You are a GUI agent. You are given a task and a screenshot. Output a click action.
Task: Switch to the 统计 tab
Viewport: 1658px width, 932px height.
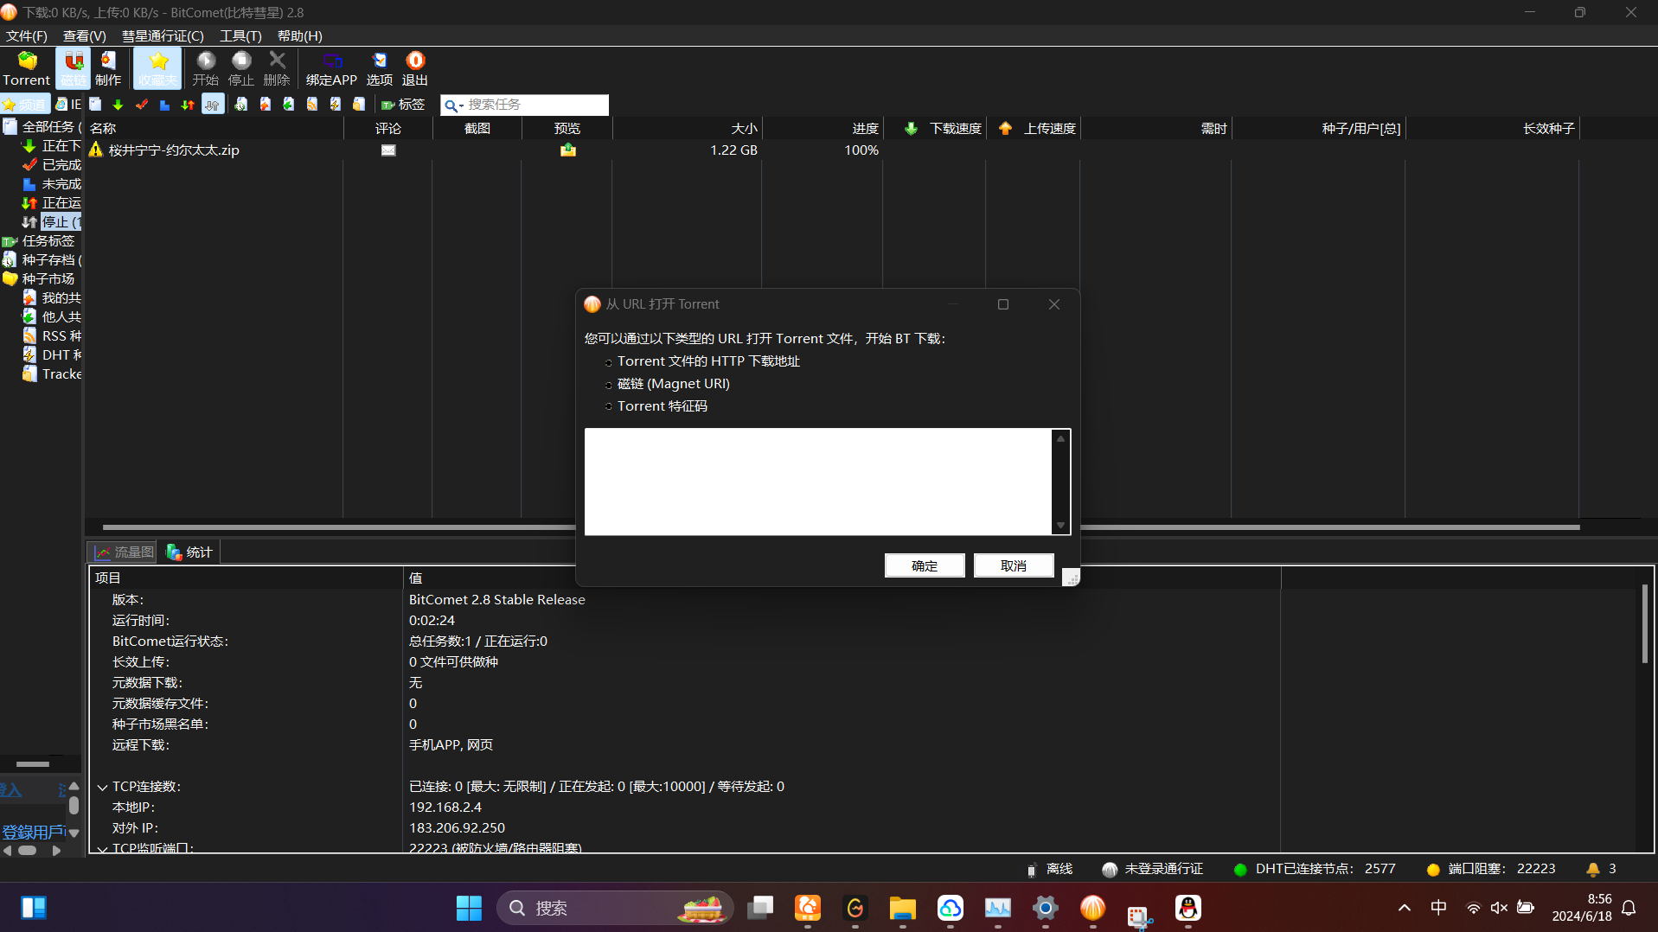[x=190, y=552]
